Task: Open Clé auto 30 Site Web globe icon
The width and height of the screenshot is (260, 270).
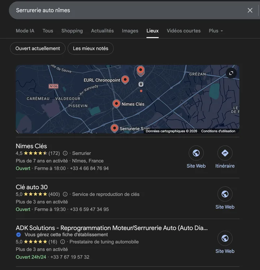Action: (x=225, y=194)
